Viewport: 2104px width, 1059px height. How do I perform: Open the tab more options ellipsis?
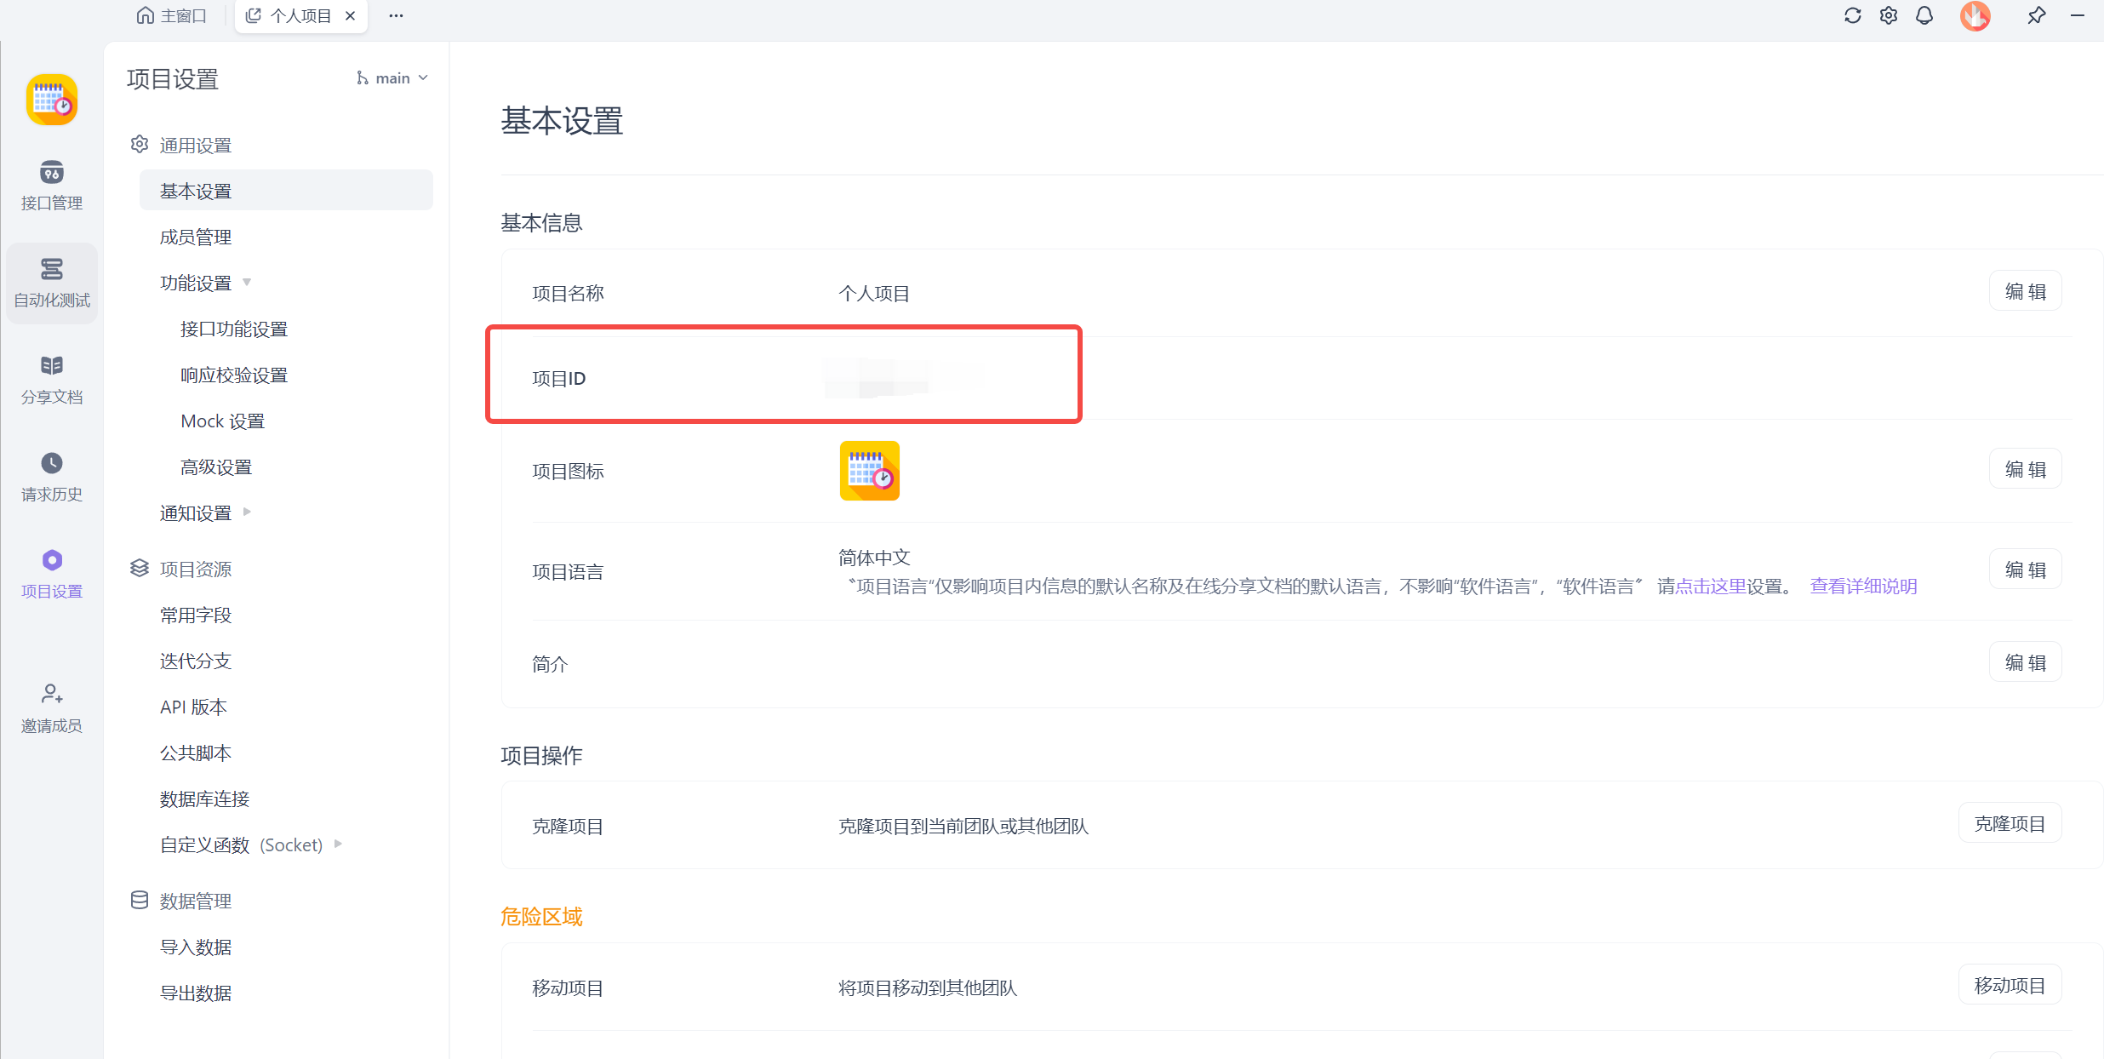click(396, 15)
